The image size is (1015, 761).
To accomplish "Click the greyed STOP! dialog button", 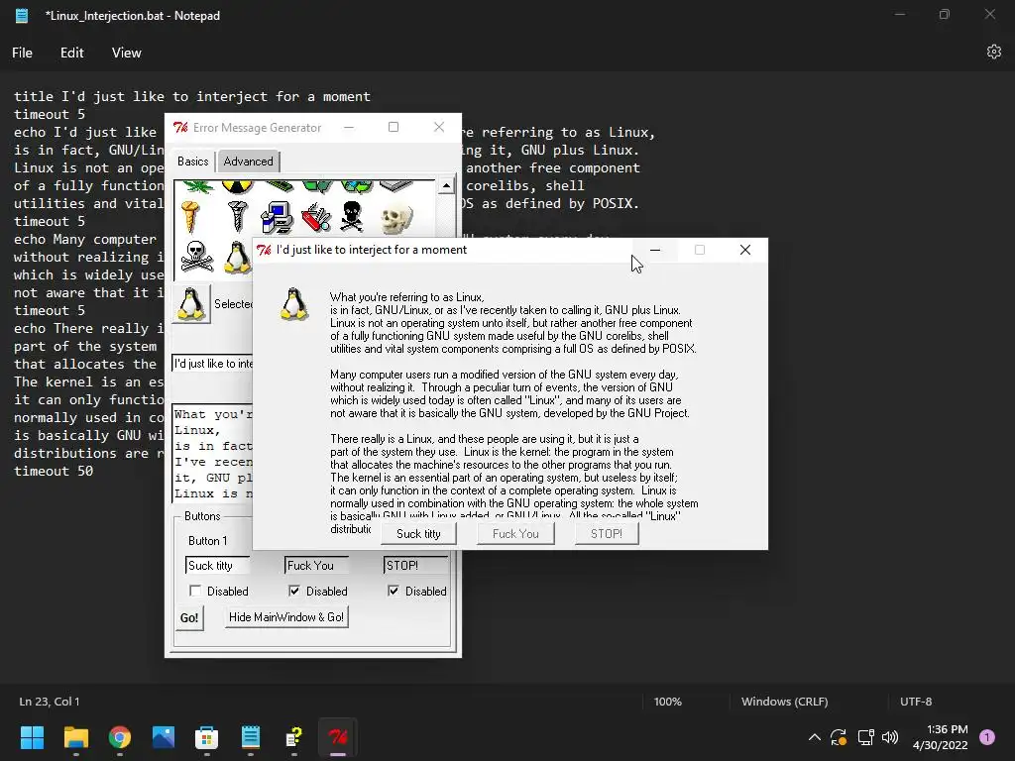I will pyautogui.click(x=607, y=534).
